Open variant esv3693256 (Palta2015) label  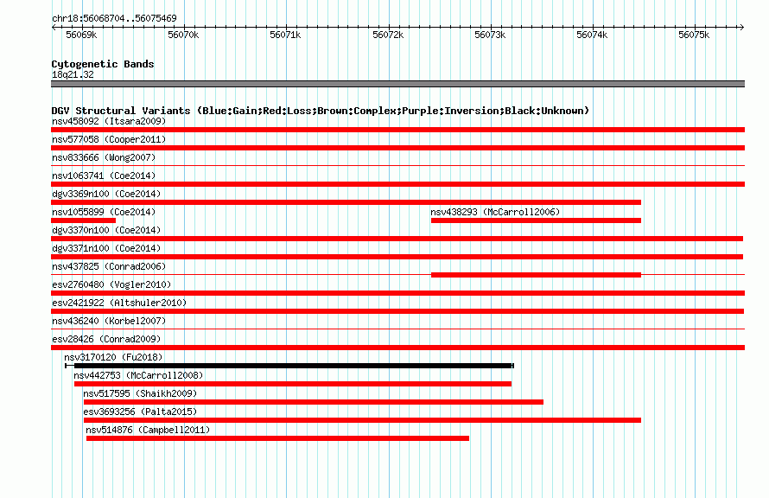[x=140, y=412]
